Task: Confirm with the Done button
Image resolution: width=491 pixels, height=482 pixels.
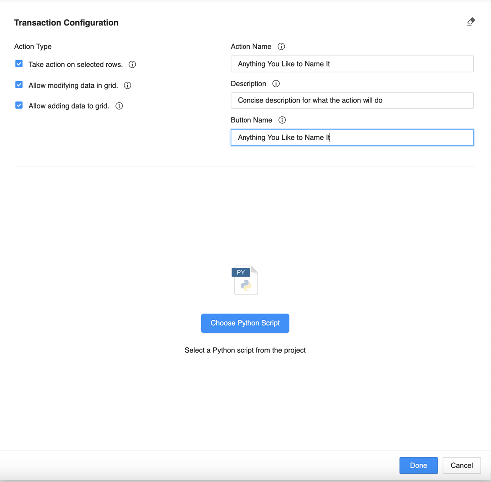Action: click(418, 465)
